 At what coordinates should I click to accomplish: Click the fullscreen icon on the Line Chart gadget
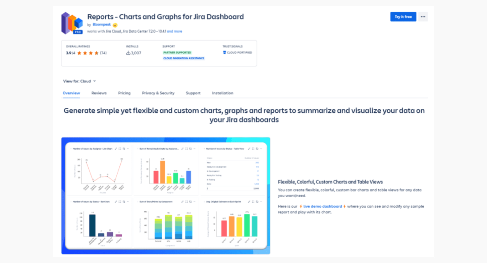(x=120, y=149)
